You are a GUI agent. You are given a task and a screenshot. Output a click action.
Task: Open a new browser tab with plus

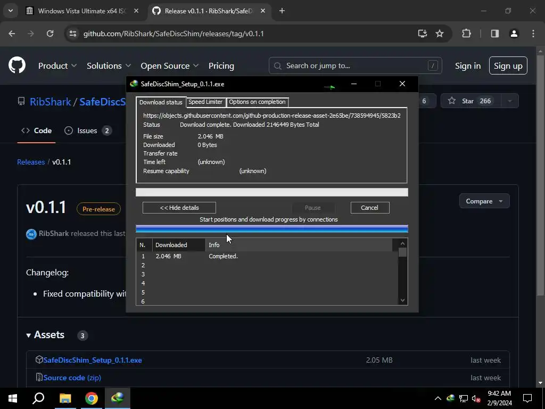click(282, 11)
